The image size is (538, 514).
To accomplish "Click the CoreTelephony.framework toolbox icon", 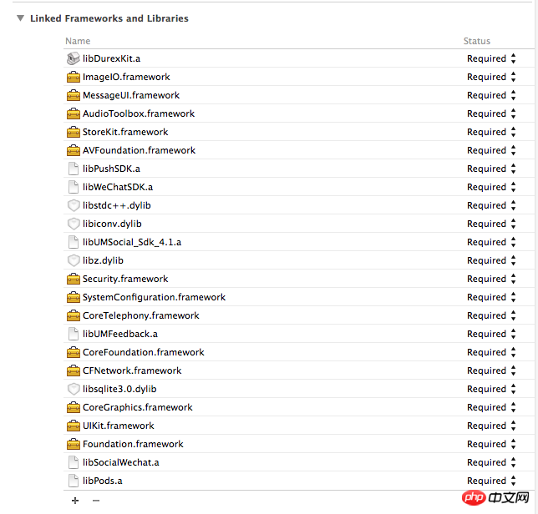I will click(73, 315).
